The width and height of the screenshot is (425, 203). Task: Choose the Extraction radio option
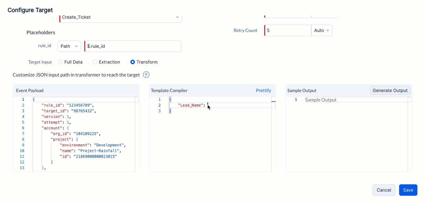95,62
